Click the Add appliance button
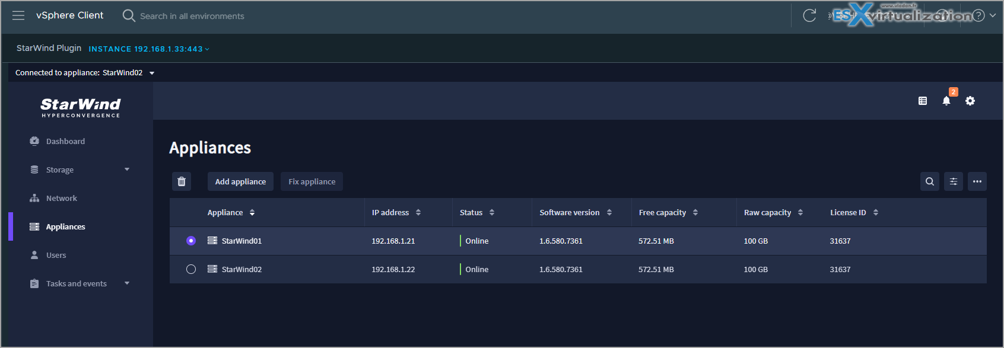 pos(240,181)
